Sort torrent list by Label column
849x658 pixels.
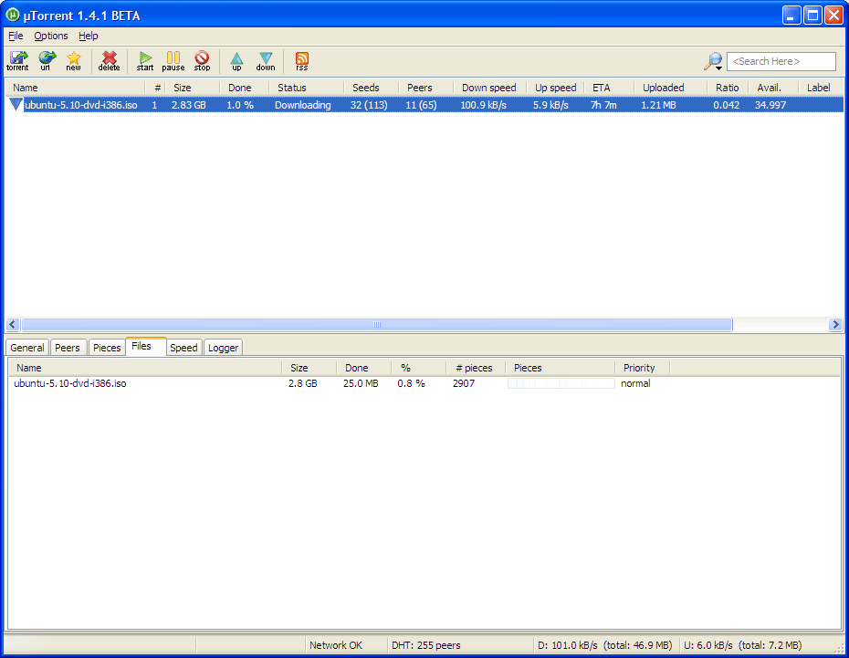click(821, 88)
